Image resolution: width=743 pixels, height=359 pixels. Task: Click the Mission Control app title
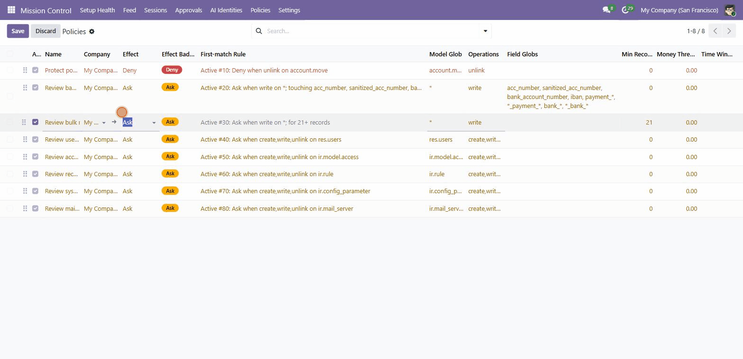coord(46,10)
